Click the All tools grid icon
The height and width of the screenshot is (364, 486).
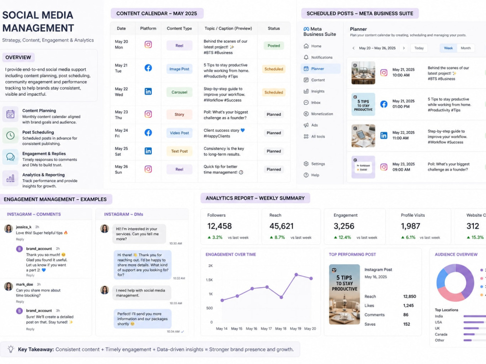(306, 137)
